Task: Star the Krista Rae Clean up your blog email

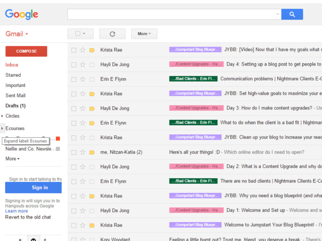Action: click(x=82, y=138)
